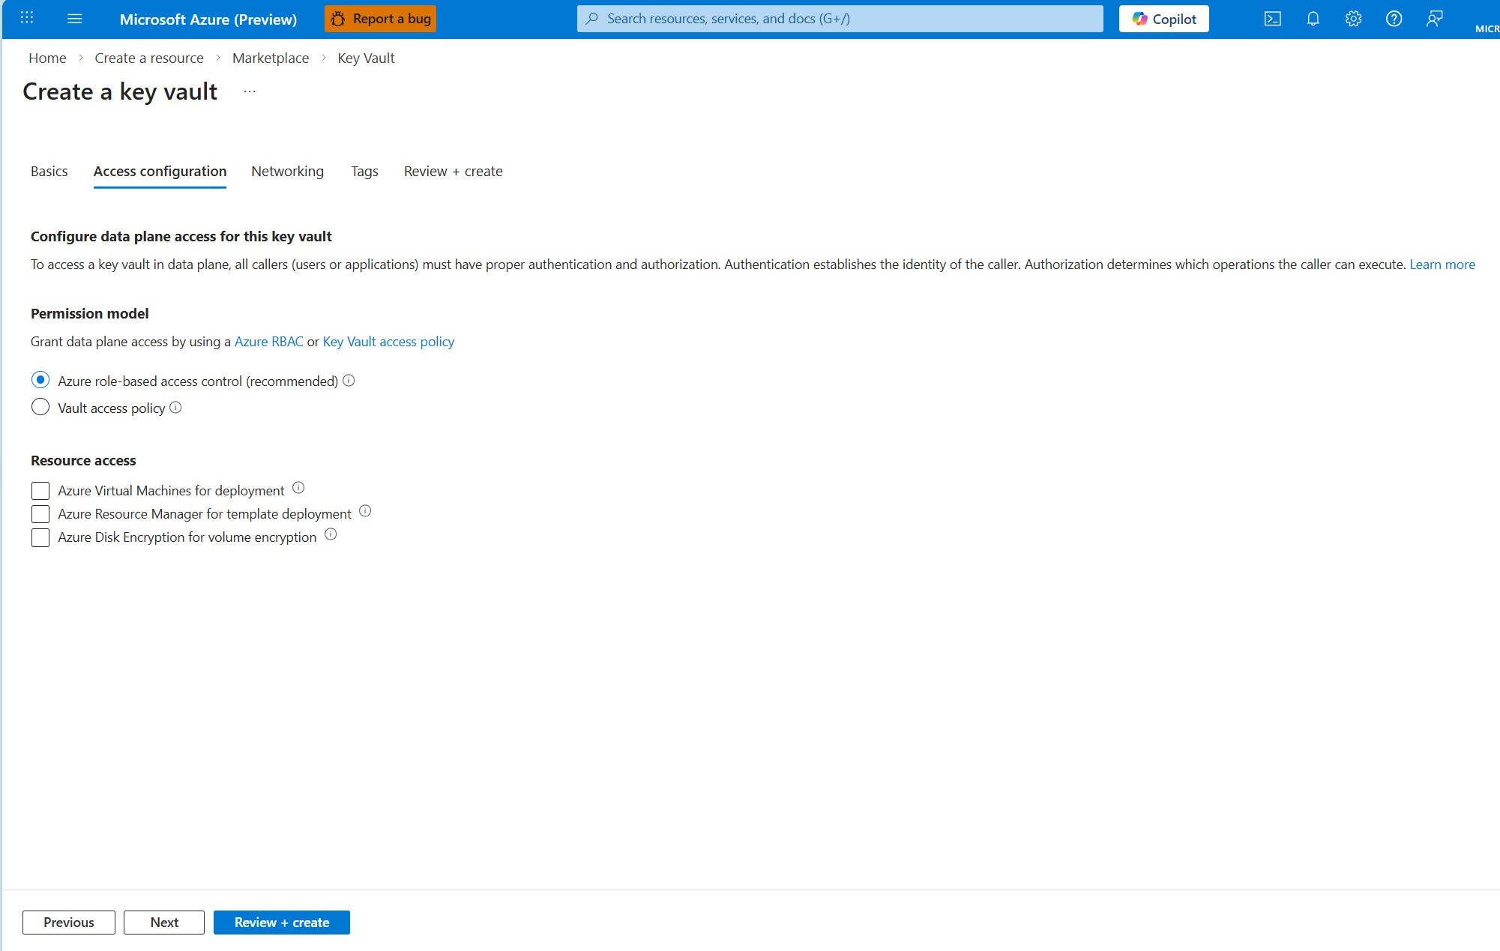
Task: Click info icon next to Azure Disk Encryption
Action: point(331,534)
